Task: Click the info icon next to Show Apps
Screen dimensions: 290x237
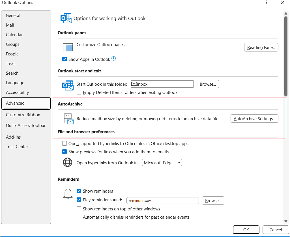Action: click(x=114, y=59)
